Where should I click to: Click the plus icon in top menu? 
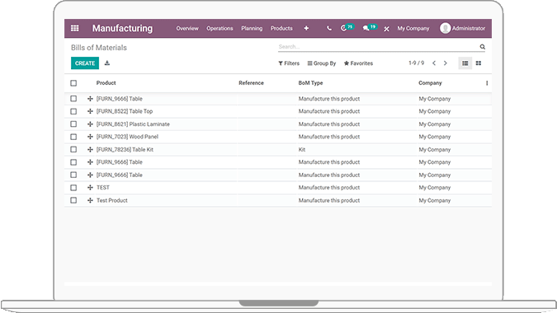pyautogui.click(x=306, y=28)
